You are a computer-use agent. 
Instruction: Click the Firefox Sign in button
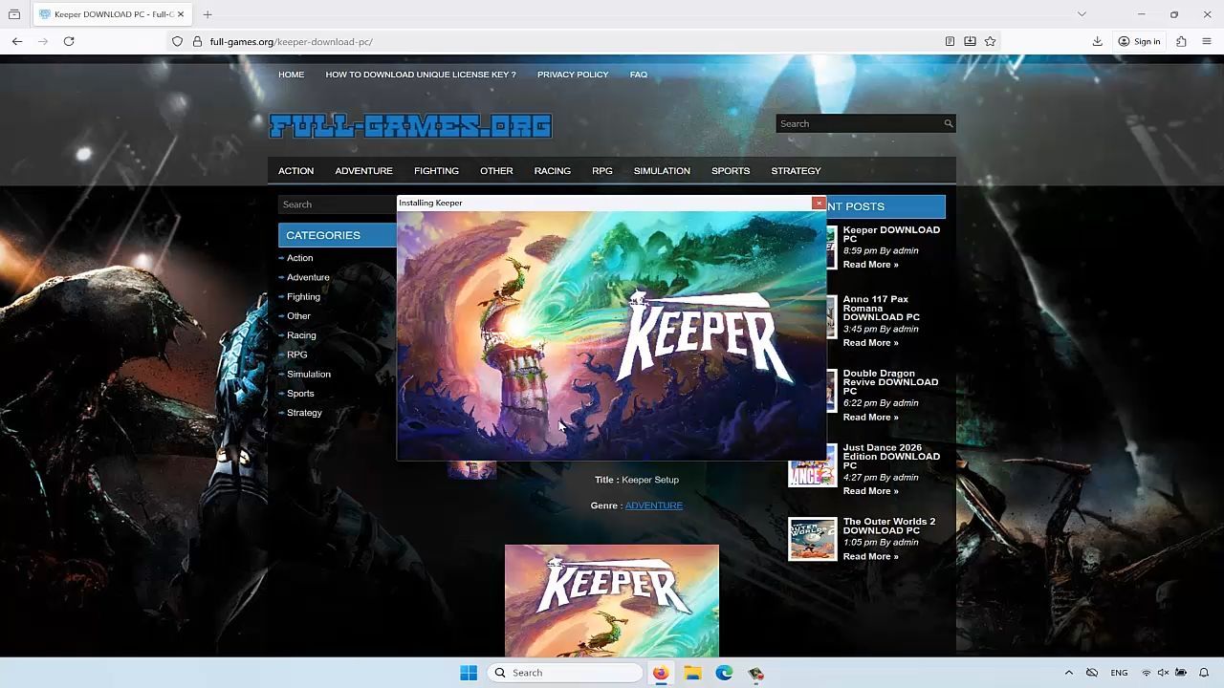1139,41
